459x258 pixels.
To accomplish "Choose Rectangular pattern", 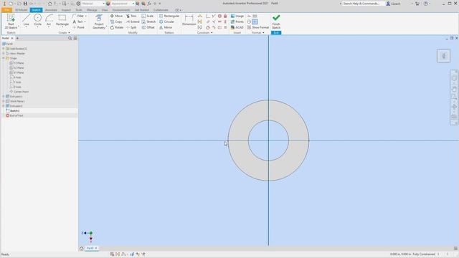I will (169, 16).
